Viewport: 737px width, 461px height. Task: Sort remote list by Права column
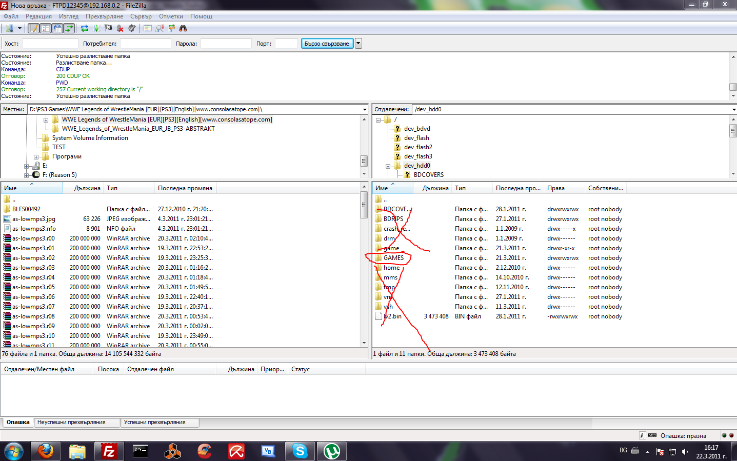click(564, 188)
